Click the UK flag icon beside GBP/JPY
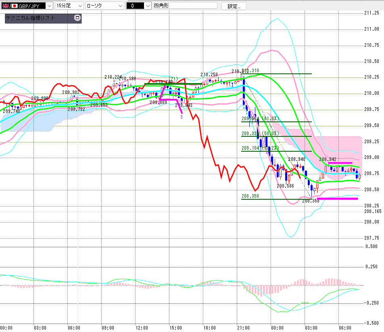The height and width of the screenshot is (332, 384). (5, 6)
